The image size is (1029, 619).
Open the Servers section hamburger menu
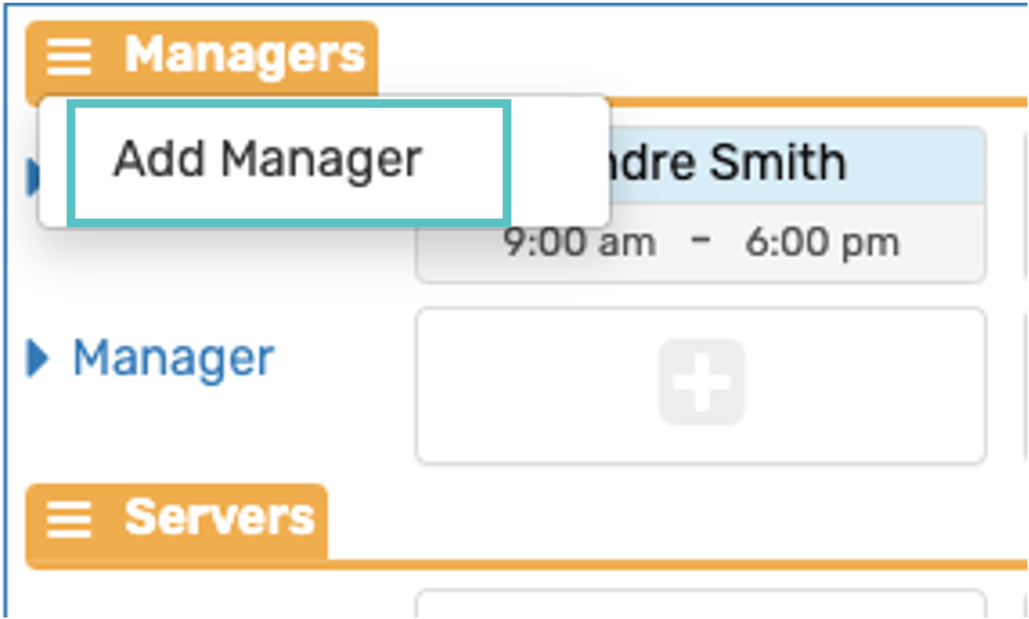coord(68,519)
